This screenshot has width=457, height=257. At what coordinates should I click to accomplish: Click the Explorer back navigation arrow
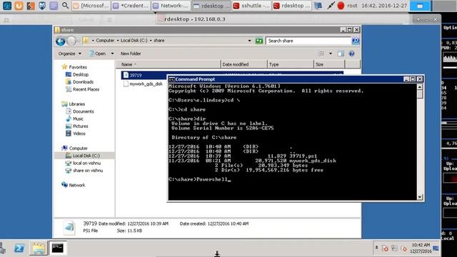click(61, 41)
